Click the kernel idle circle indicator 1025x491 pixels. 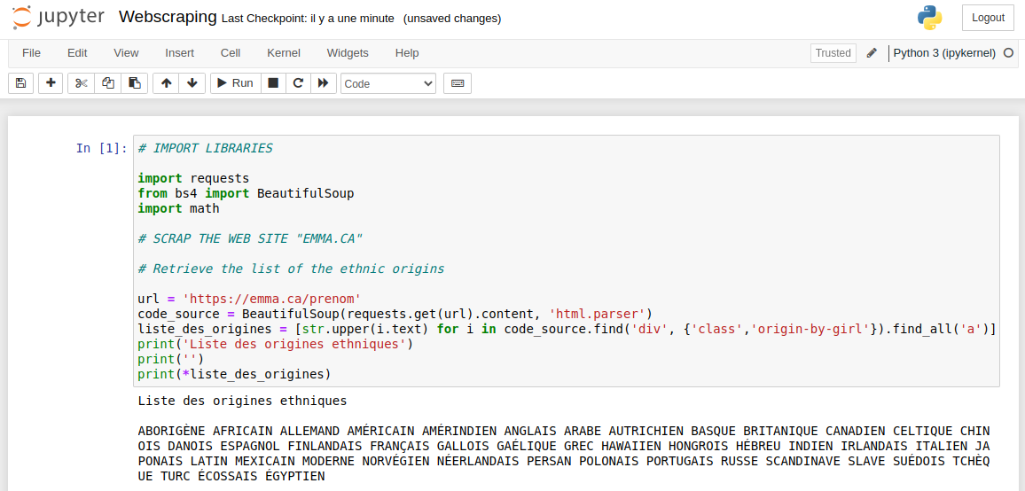click(1009, 53)
